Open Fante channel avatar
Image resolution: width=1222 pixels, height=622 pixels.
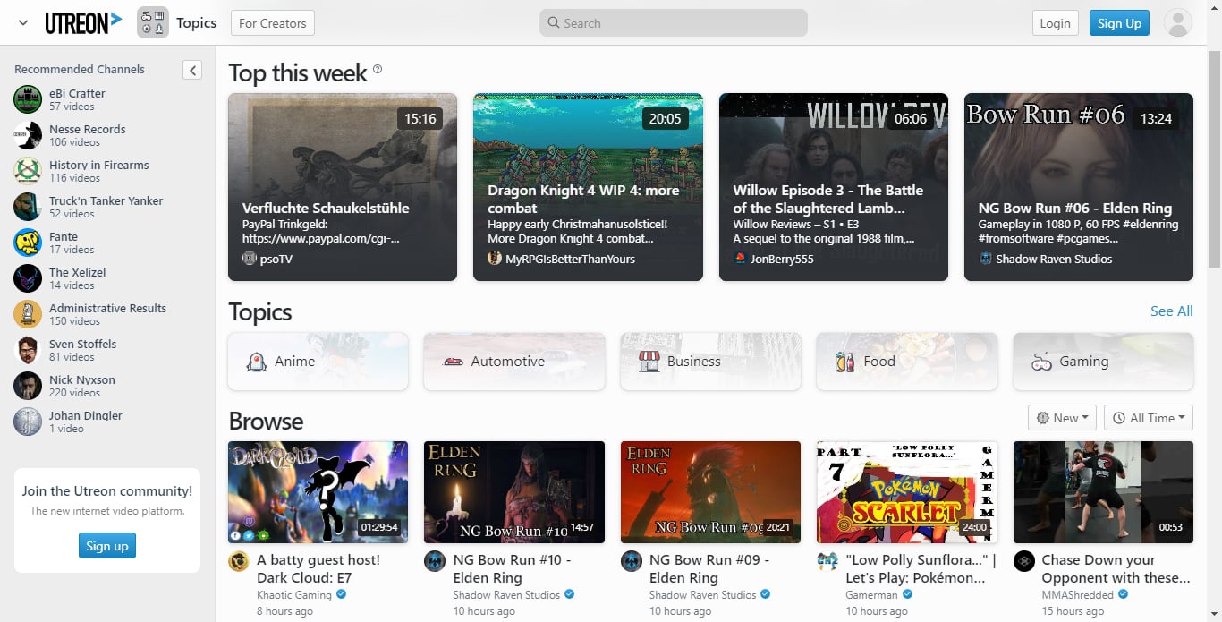pos(28,243)
